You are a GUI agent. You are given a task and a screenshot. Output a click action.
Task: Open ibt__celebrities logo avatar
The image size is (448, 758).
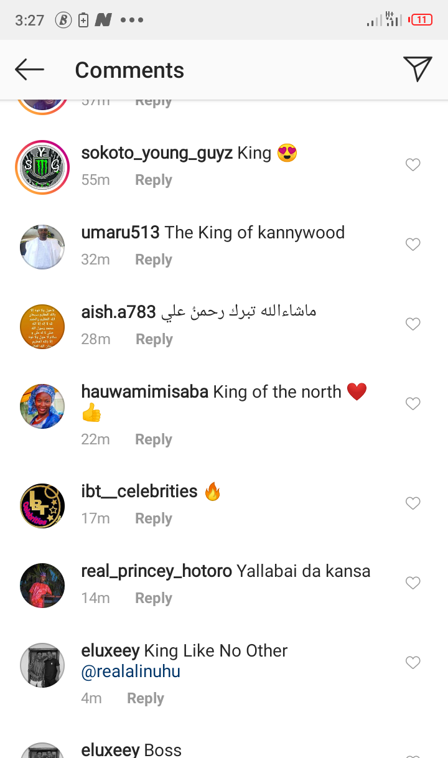[x=42, y=506]
